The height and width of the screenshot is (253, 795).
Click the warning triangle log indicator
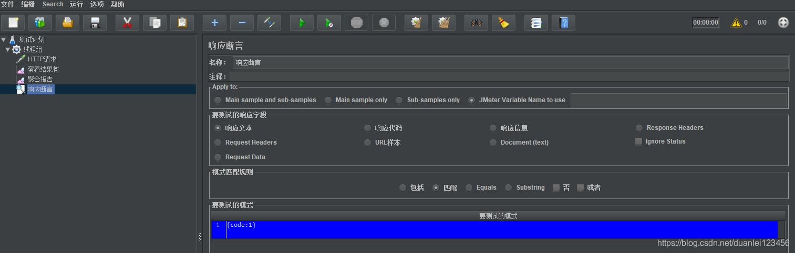pyautogui.click(x=736, y=23)
